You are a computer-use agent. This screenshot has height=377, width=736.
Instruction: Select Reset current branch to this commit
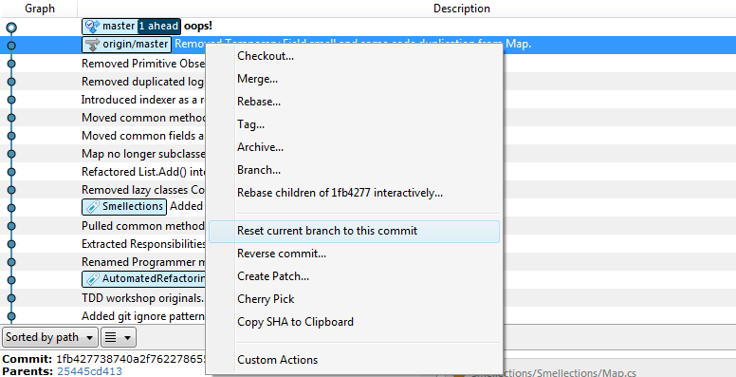point(354,232)
